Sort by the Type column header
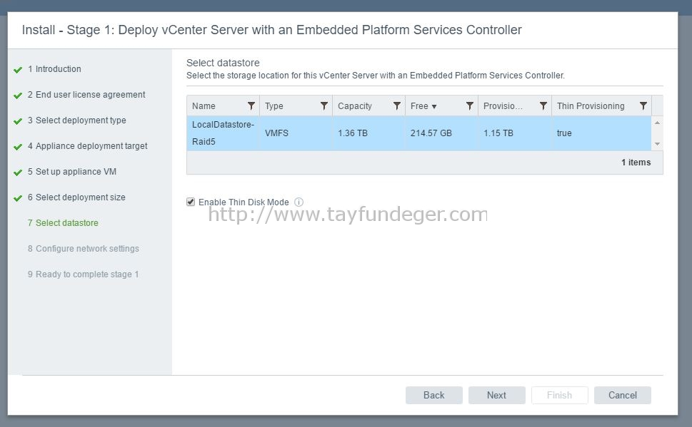The height and width of the screenshot is (427, 692). pyautogui.click(x=274, y=106)
